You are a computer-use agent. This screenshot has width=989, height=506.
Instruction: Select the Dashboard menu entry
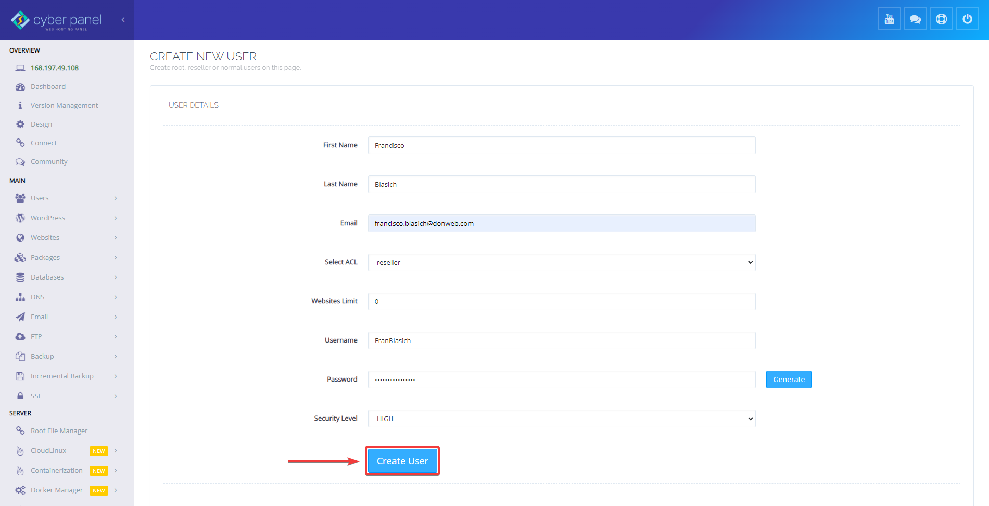48,86
